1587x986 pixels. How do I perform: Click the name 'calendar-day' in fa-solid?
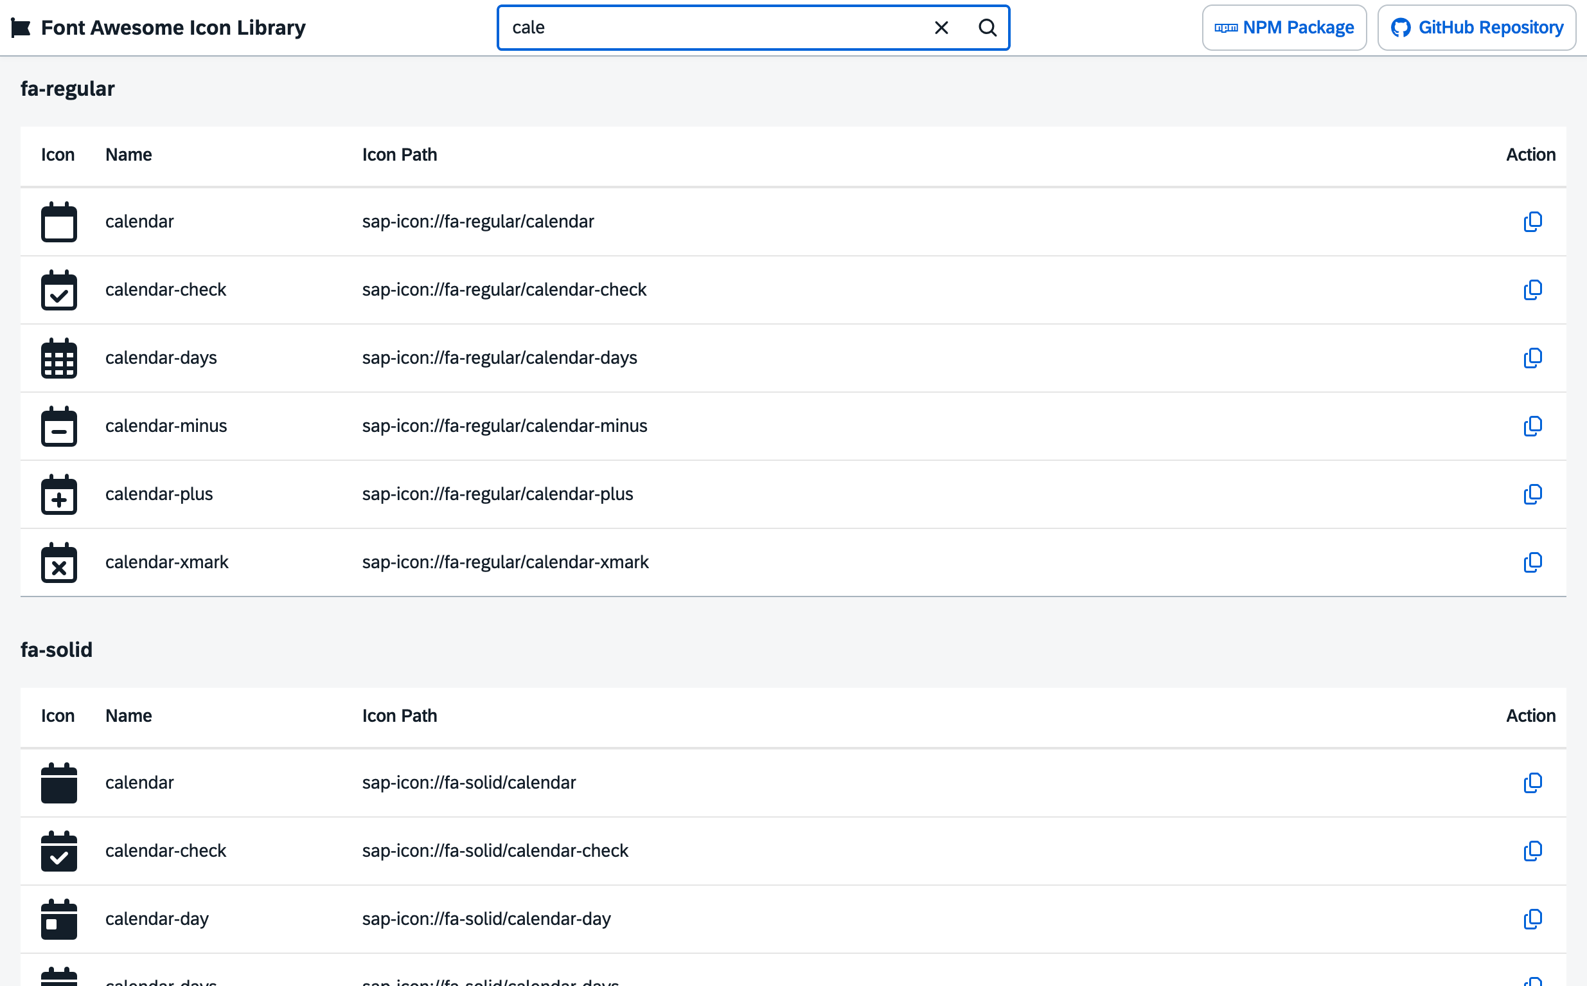[157, 919]
